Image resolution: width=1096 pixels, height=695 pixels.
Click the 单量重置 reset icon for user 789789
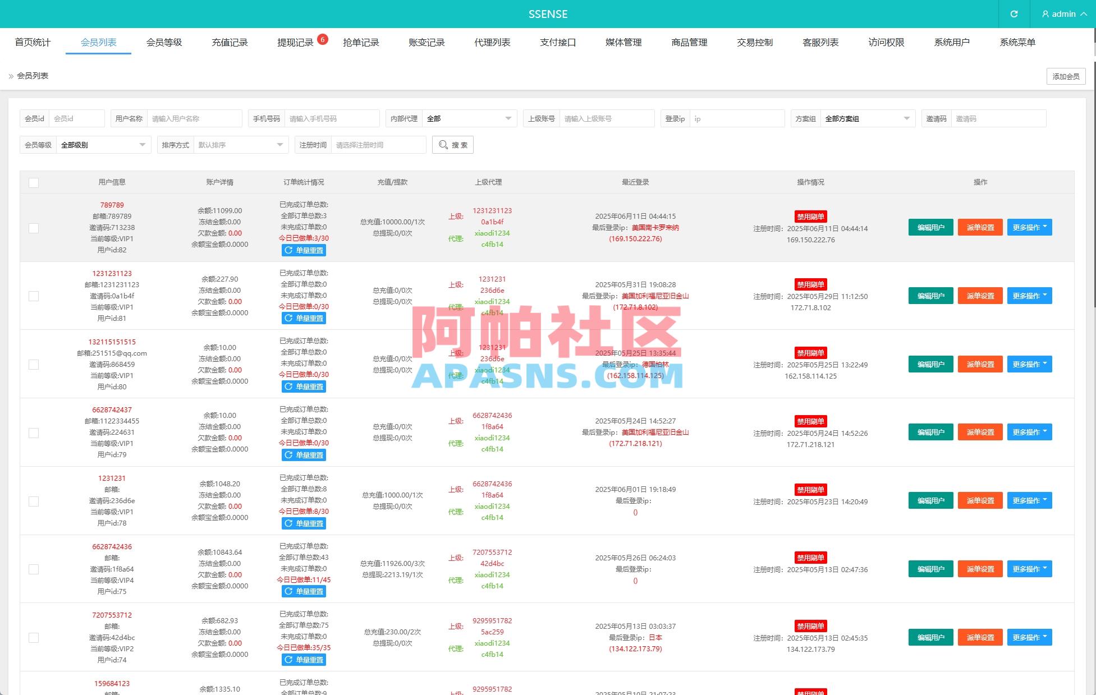coord(288,250)
